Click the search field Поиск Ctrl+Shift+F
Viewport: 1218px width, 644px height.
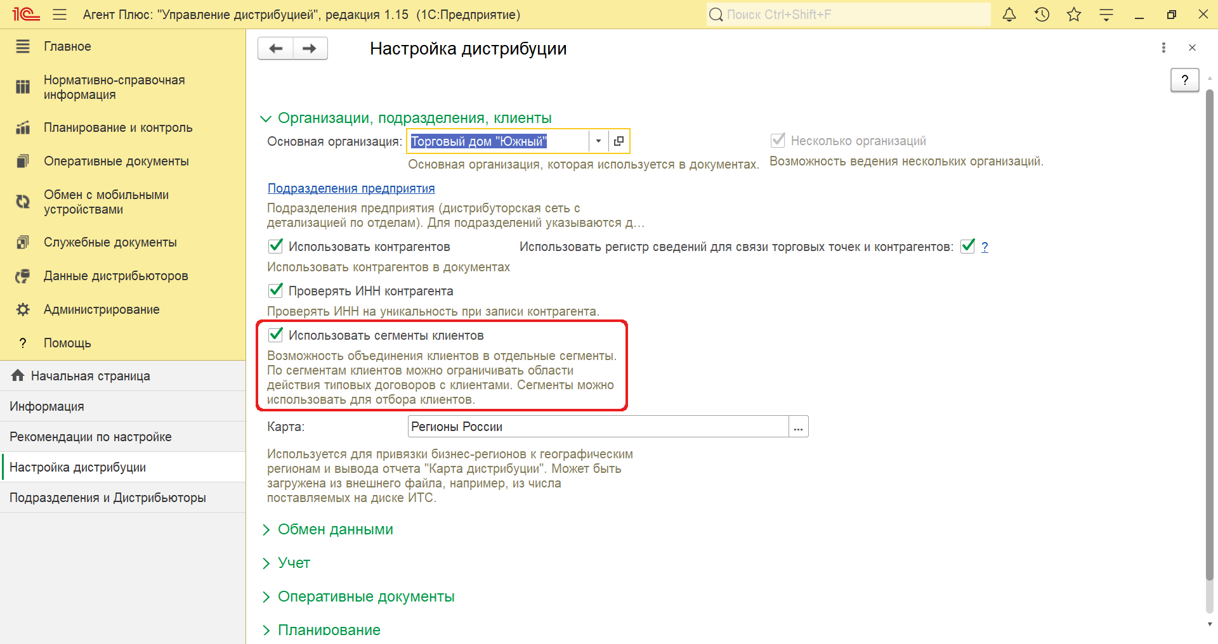[849, 15]
